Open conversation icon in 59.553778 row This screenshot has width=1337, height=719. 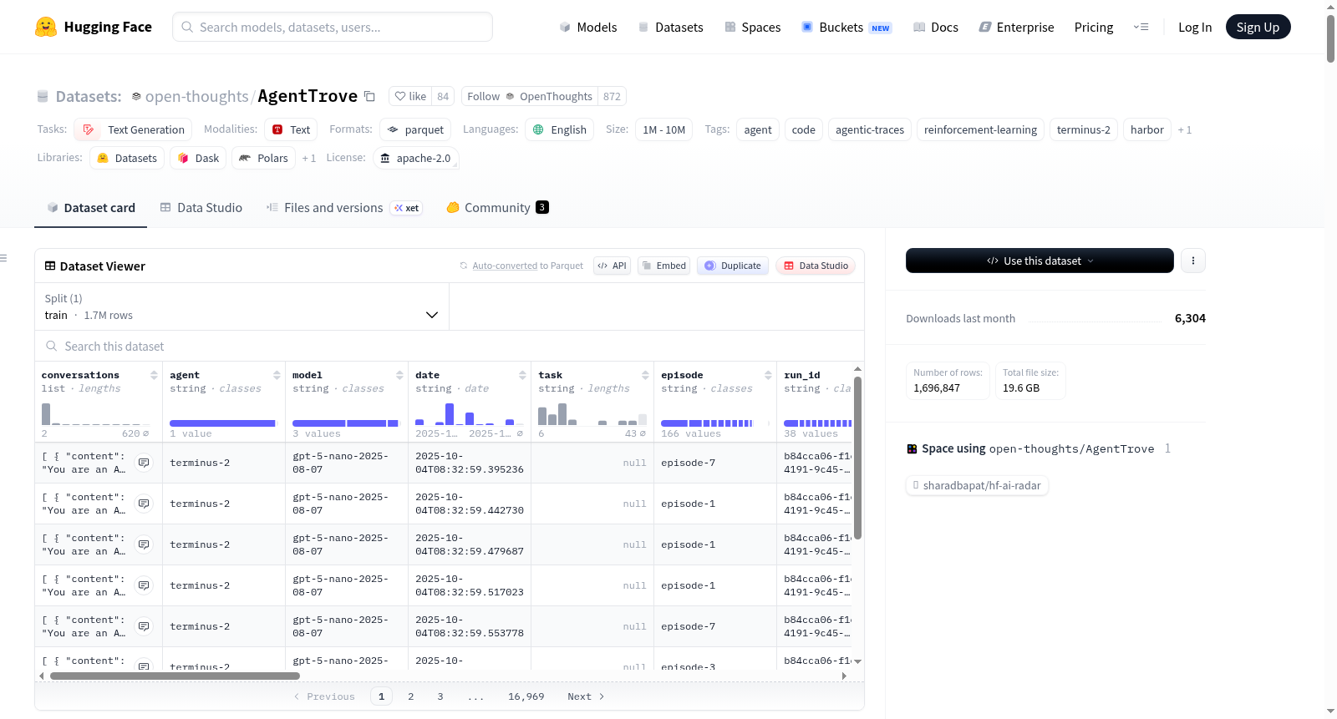pos(144,626)
